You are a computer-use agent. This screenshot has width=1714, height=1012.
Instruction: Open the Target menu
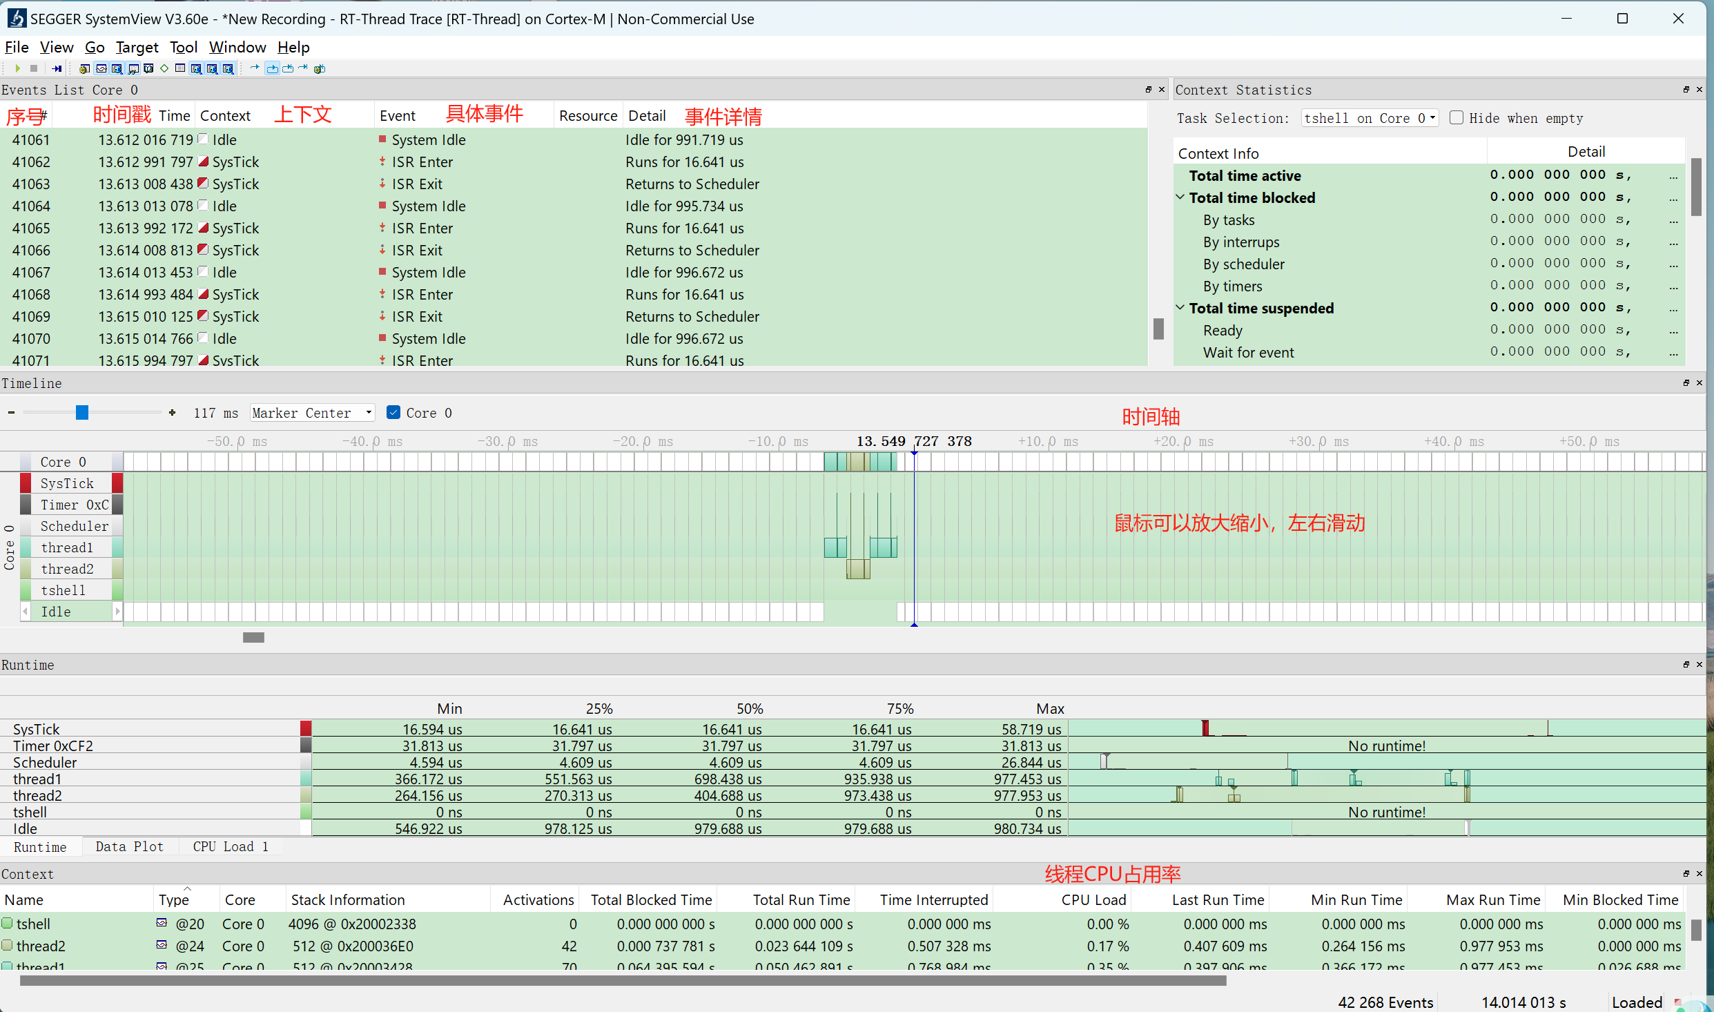point(137,47)
